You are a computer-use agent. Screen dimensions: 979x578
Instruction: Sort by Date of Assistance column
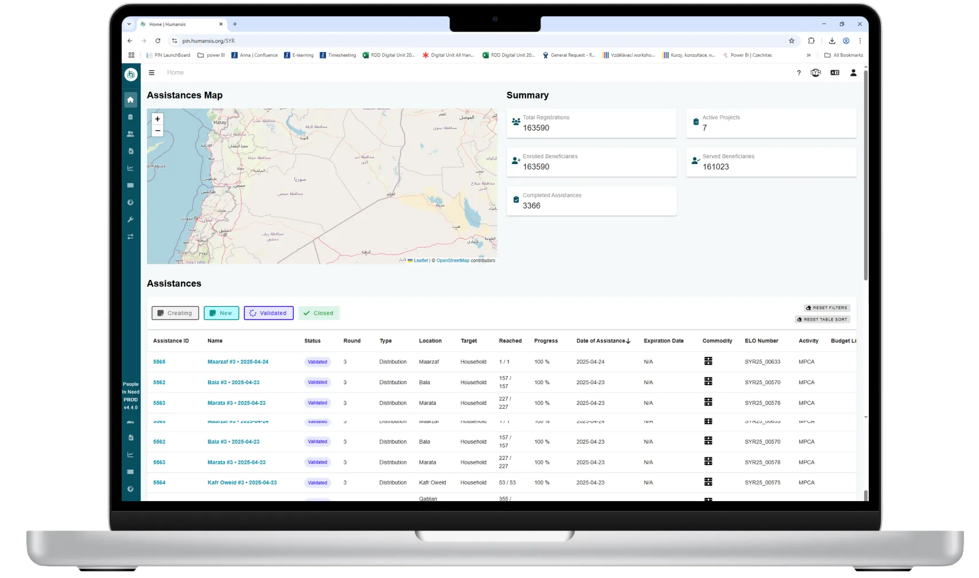[603, 341]
